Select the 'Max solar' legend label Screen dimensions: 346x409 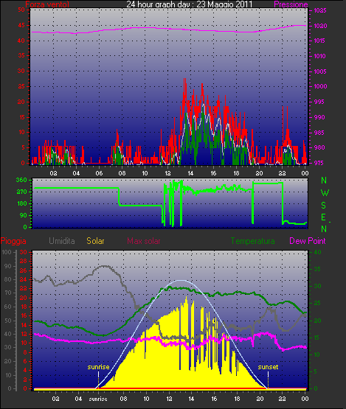click(144, 241)
